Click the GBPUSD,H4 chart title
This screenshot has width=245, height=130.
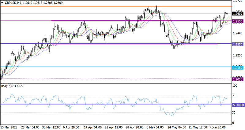click(13, 2)
